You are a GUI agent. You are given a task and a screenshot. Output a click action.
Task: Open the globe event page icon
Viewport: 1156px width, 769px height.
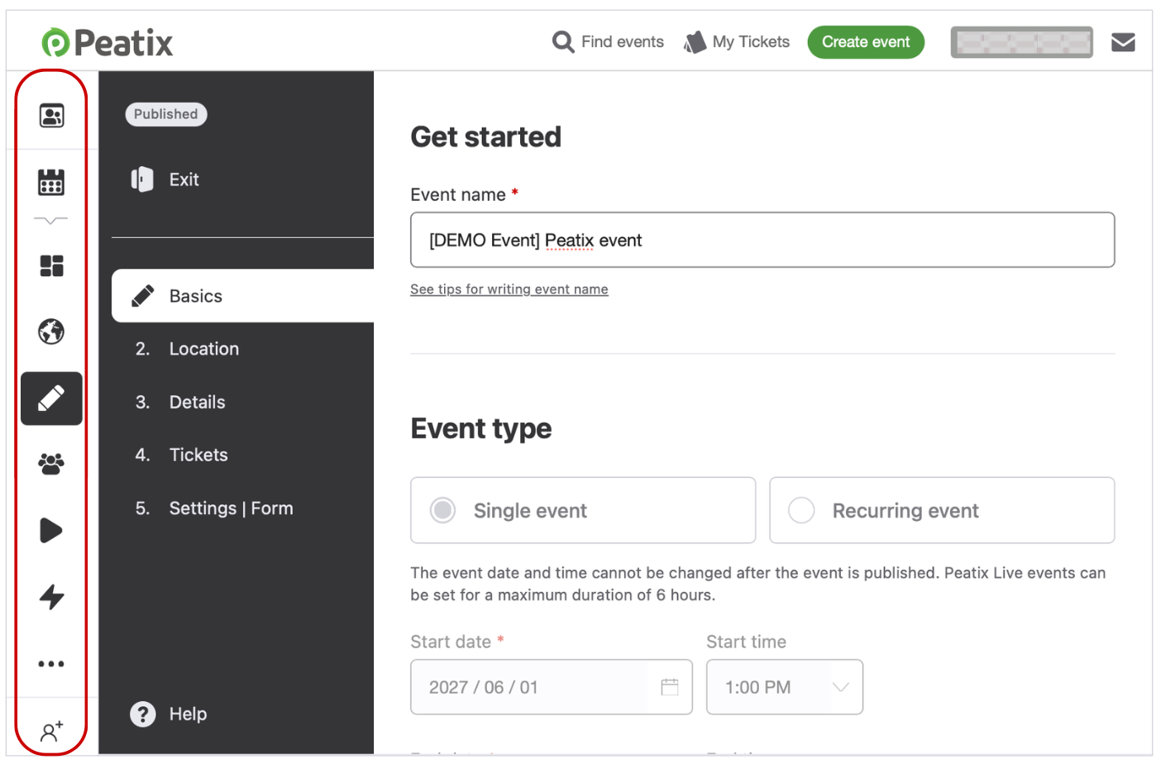pyautogui.click(x=51, y=332)
